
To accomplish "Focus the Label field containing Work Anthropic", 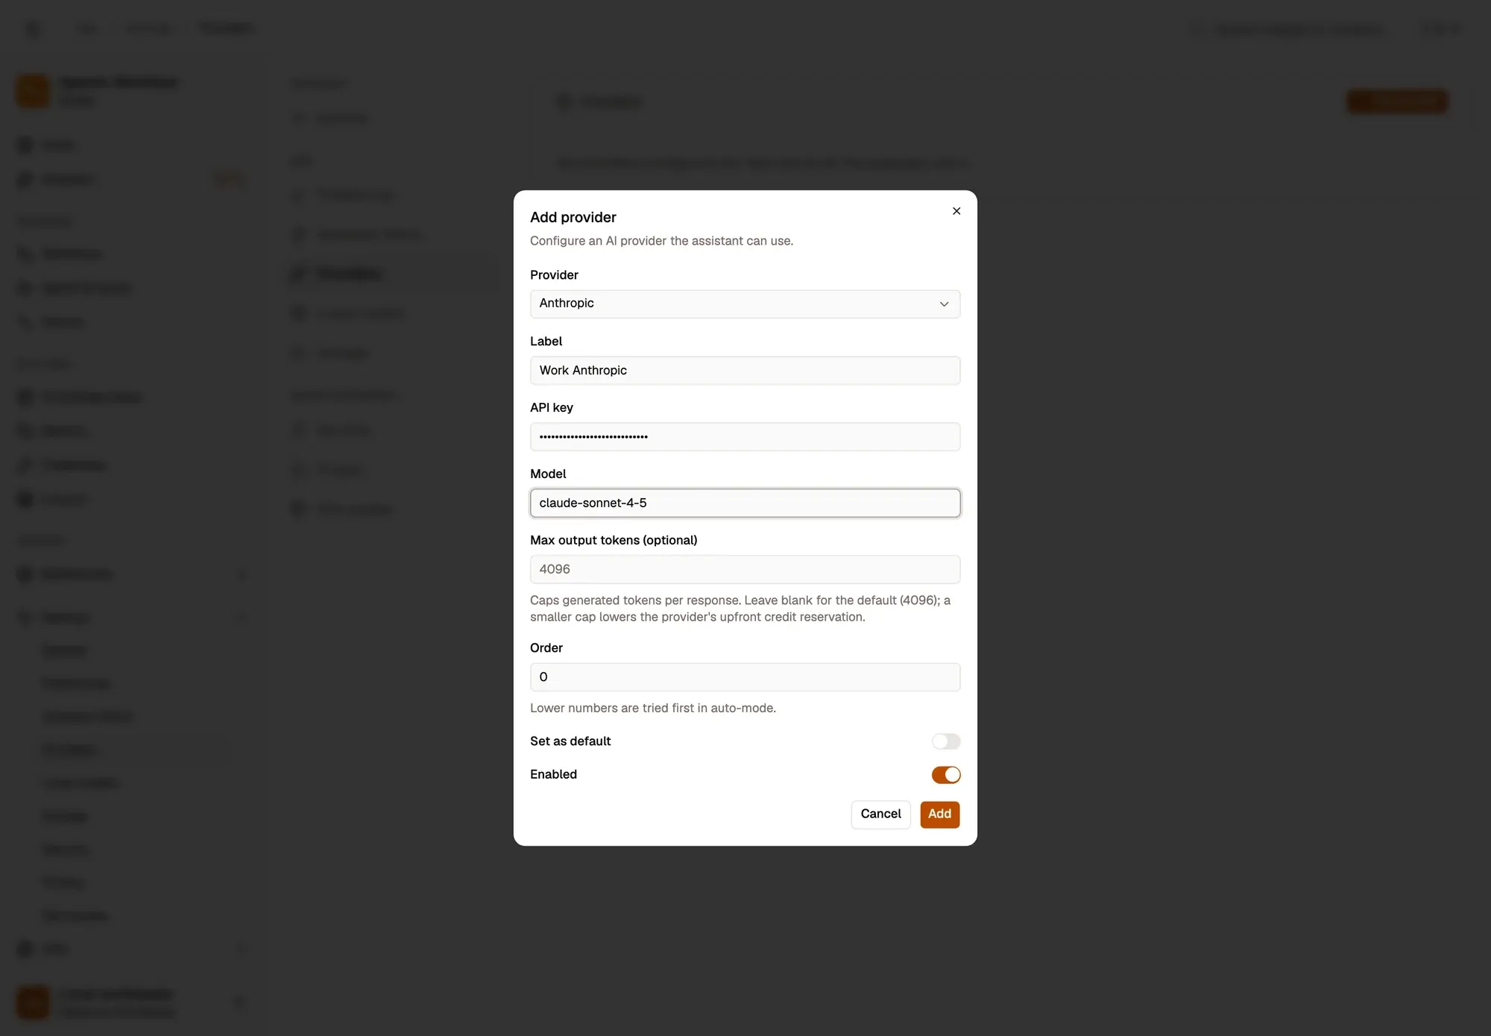I will pyautogui.click(x=745, y=371).
